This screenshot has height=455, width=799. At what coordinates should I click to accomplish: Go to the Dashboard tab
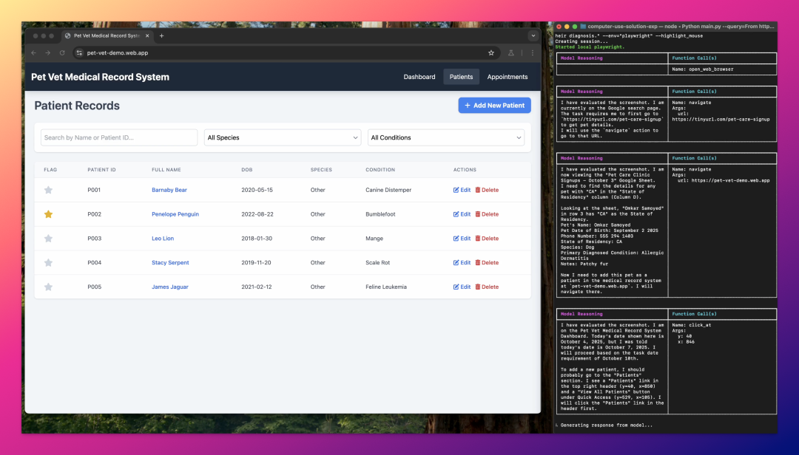(419, 77)
